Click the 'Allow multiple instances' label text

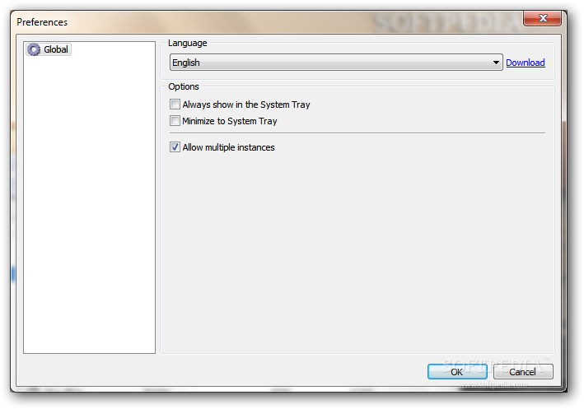(x=228, y=147)
